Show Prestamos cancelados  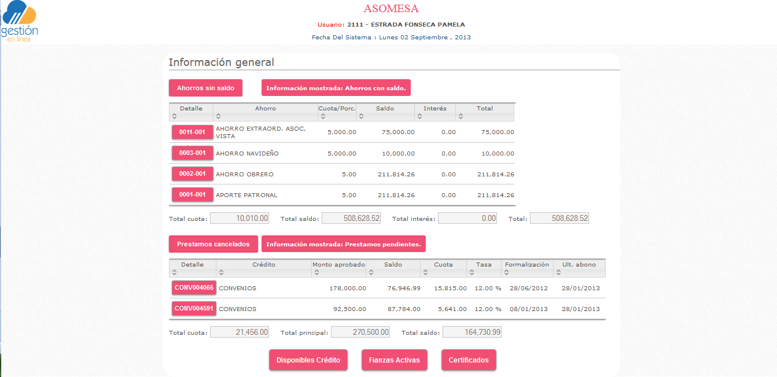[213, 244]
